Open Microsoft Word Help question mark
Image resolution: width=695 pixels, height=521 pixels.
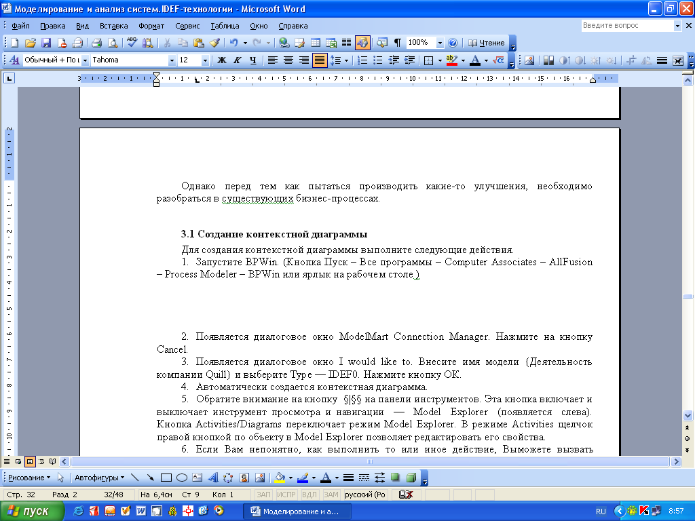453,43
